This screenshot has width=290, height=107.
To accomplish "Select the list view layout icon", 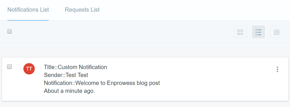I will tap(258, 32).
